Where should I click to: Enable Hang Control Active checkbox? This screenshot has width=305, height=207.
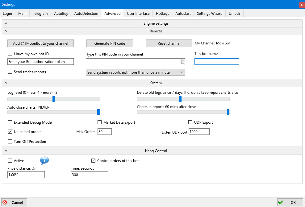pyautogui.click(x=10, y=161)
